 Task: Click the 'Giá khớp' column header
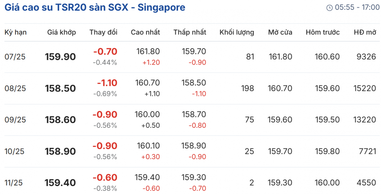[x=62, y=32]
